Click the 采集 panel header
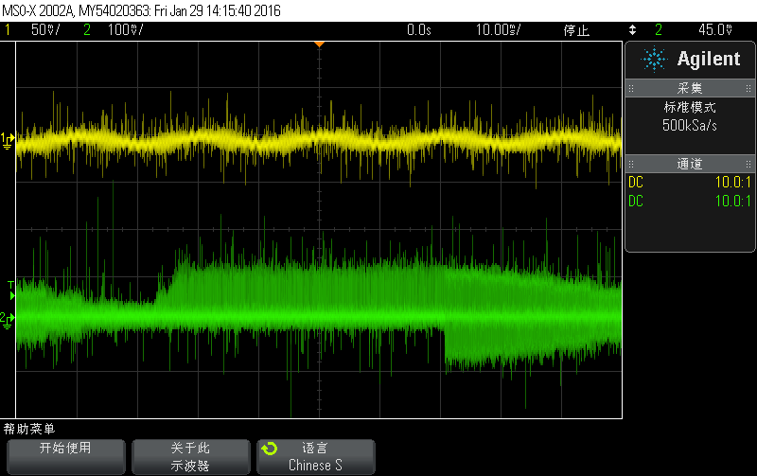The image size is (757, 476). [690, 88]
